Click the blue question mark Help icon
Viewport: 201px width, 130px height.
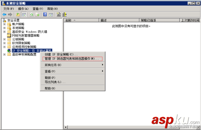click(45, 14)
